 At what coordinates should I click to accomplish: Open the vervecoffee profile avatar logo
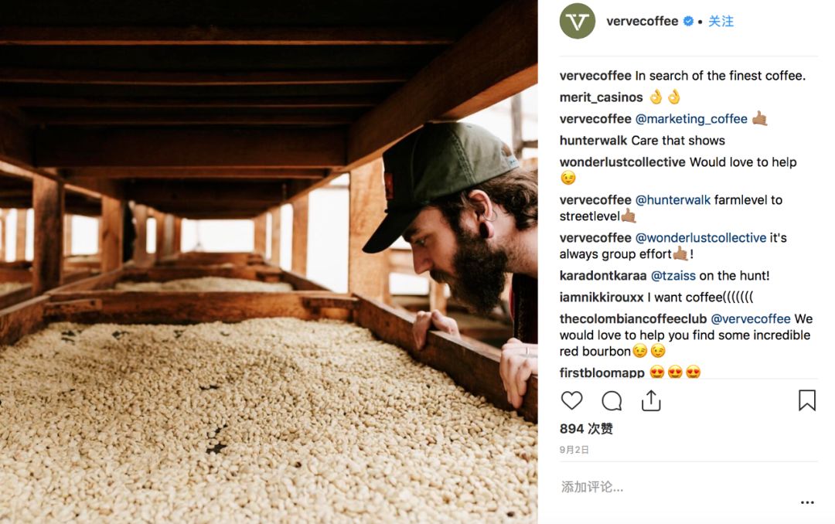[x=578, y=22]
